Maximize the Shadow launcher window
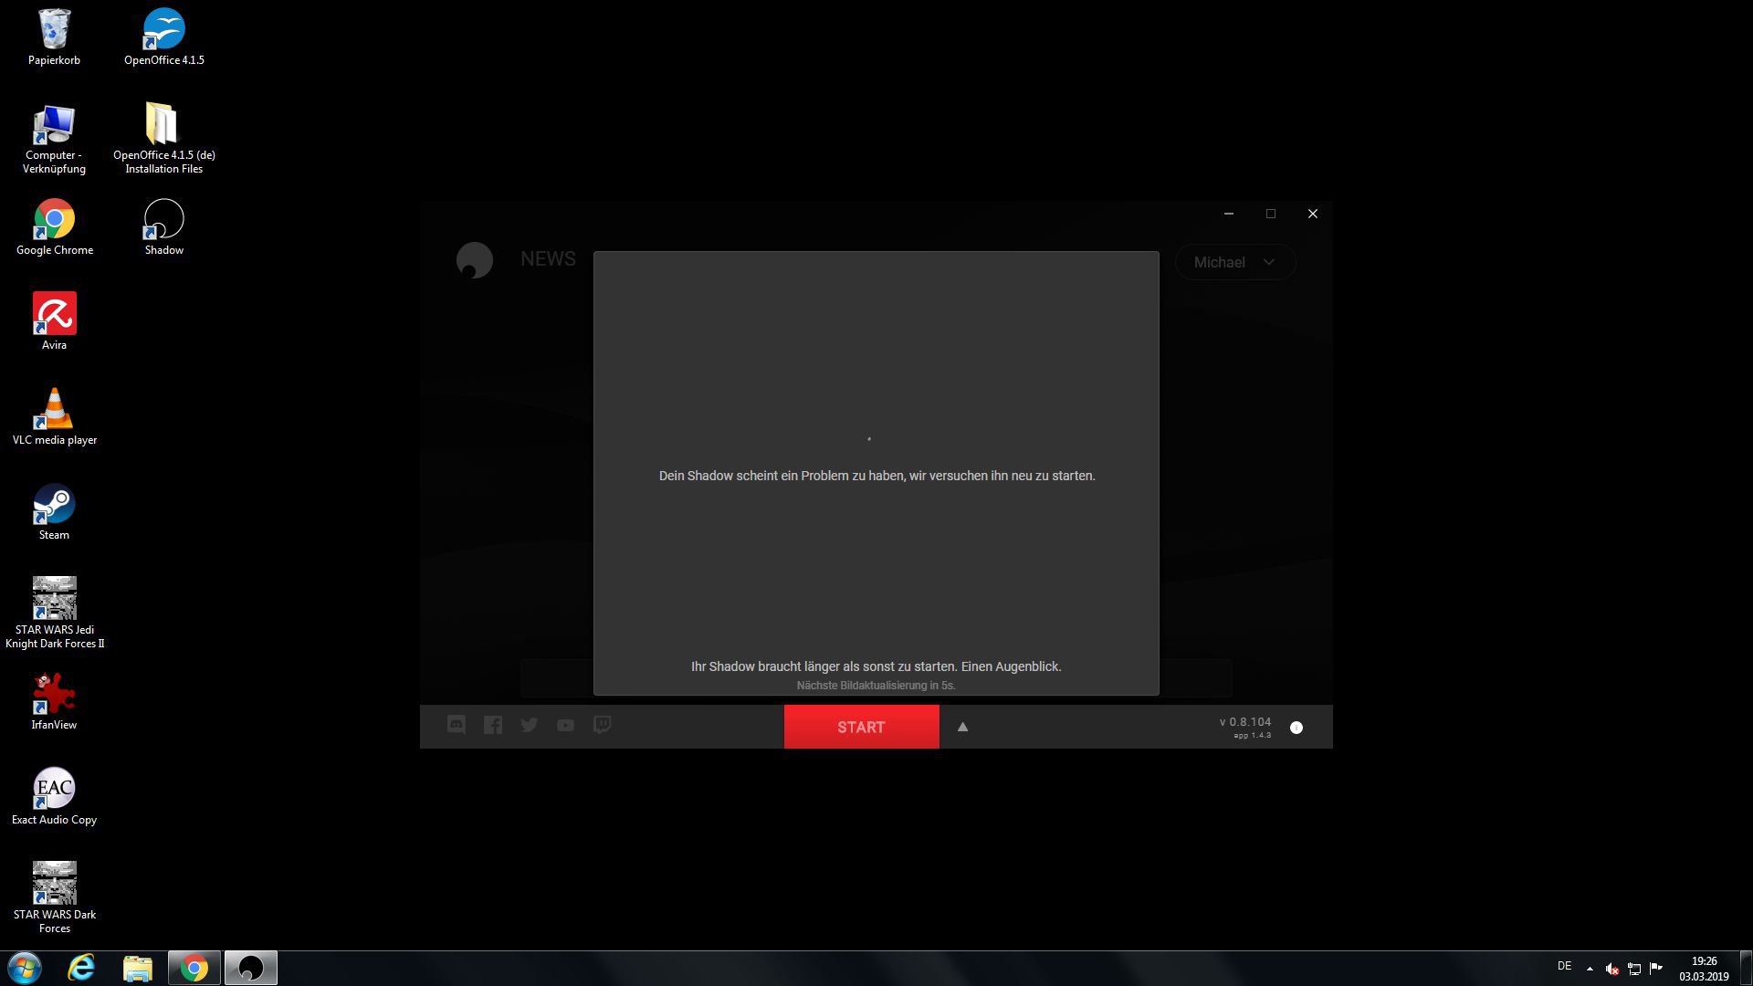This screenshot has width=1753, height=986. (x=1270, y=214)
